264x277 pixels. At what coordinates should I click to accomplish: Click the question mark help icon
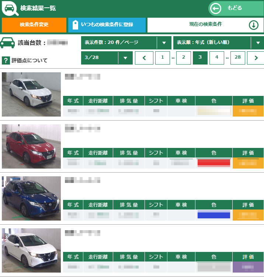pyautogui.click(x=6, y=60)
